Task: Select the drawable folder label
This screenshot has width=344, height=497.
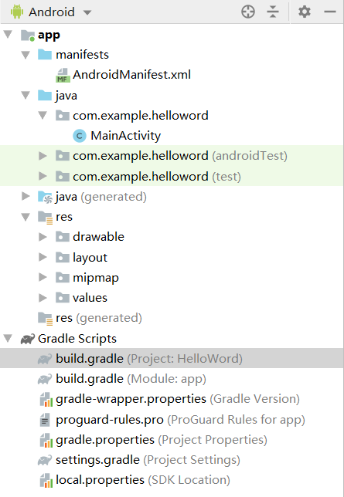Action: (98, 237)
